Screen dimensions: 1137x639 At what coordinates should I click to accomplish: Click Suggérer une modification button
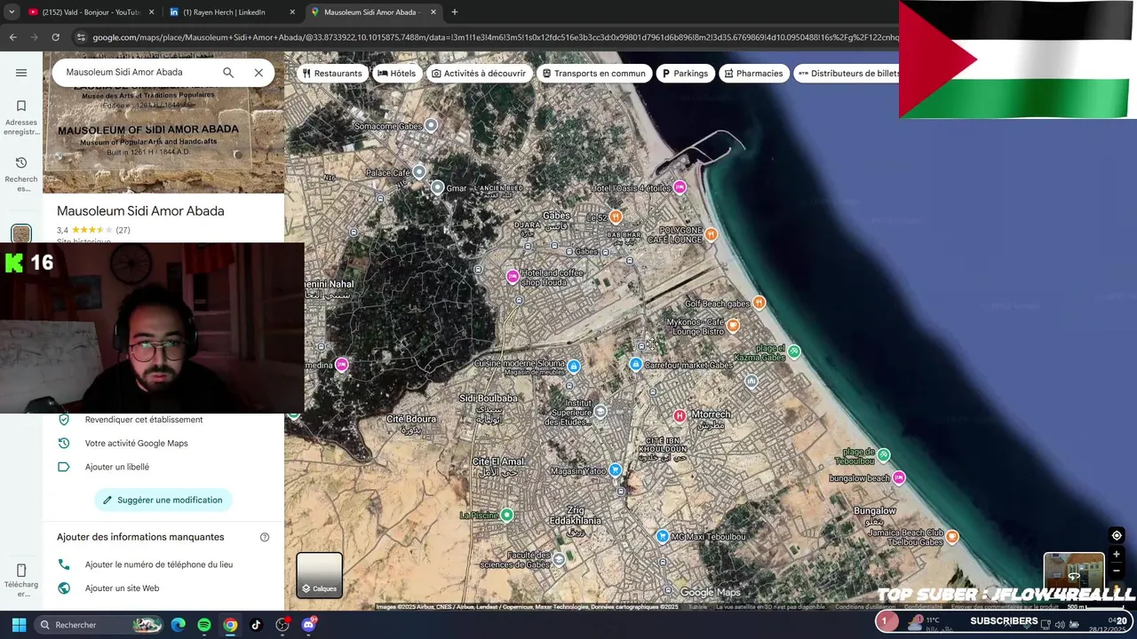click(163, 500)
